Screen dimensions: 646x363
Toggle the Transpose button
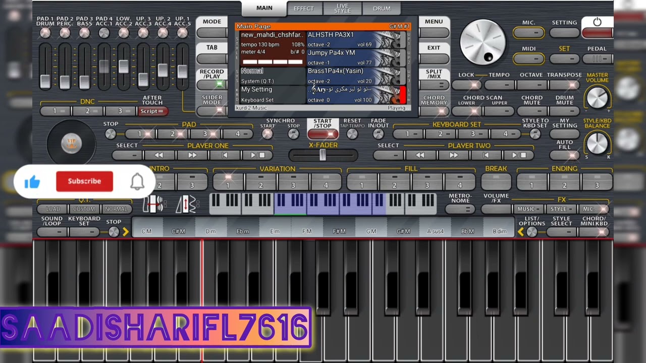pyautogui.click(x=564, y=85)
